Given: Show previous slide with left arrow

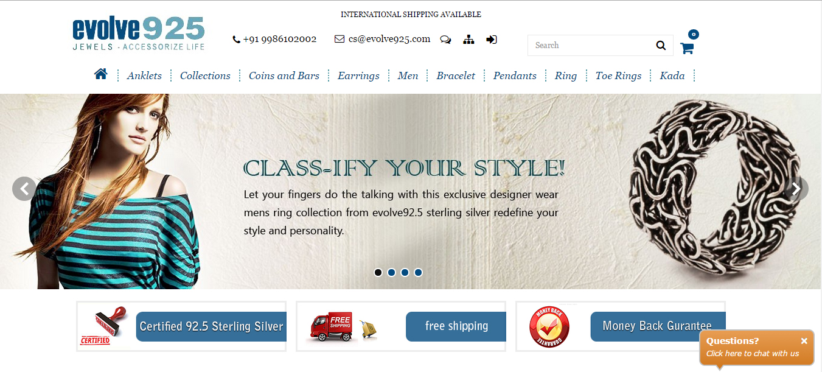Looking at the screenshot, I should tap(24, 188).
